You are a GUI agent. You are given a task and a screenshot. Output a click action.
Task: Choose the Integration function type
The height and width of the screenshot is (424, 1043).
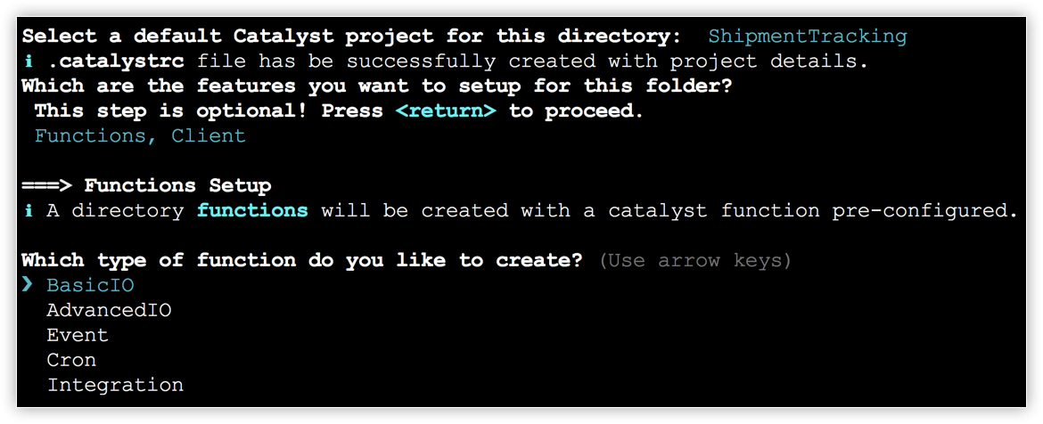[115, 386]
